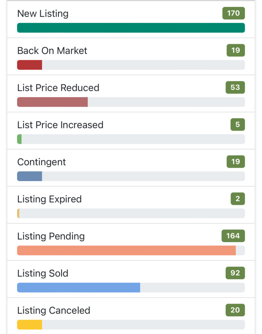The image size is (262, 334).
Task: Click the New Listing count badge 170
Action: [233, 13]
